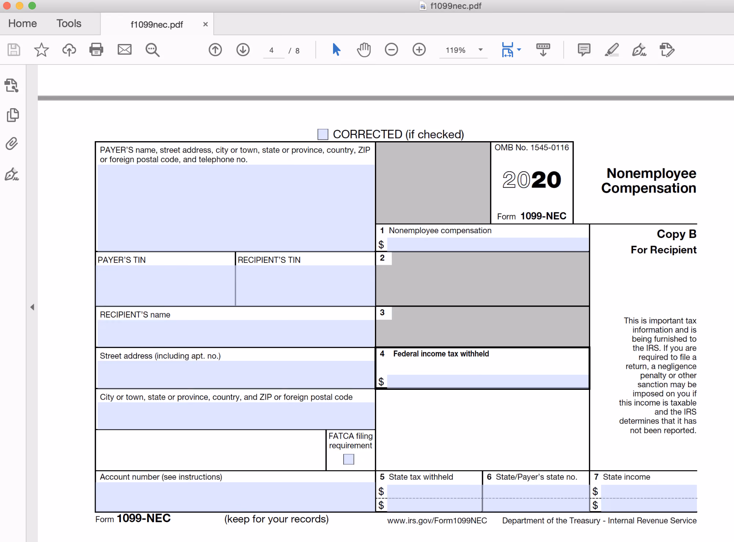Send file by email envelope icon
The width and height of the screenshot is (734, 542).
(x=124, y=50)
